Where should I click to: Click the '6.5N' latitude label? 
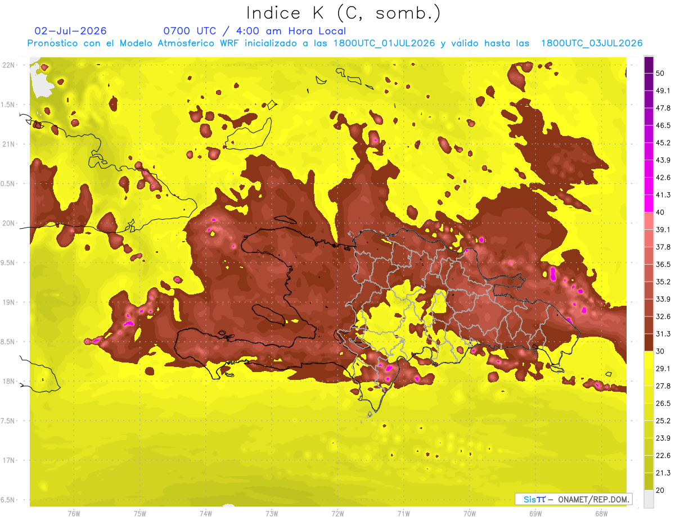click(x=8, y=500)
